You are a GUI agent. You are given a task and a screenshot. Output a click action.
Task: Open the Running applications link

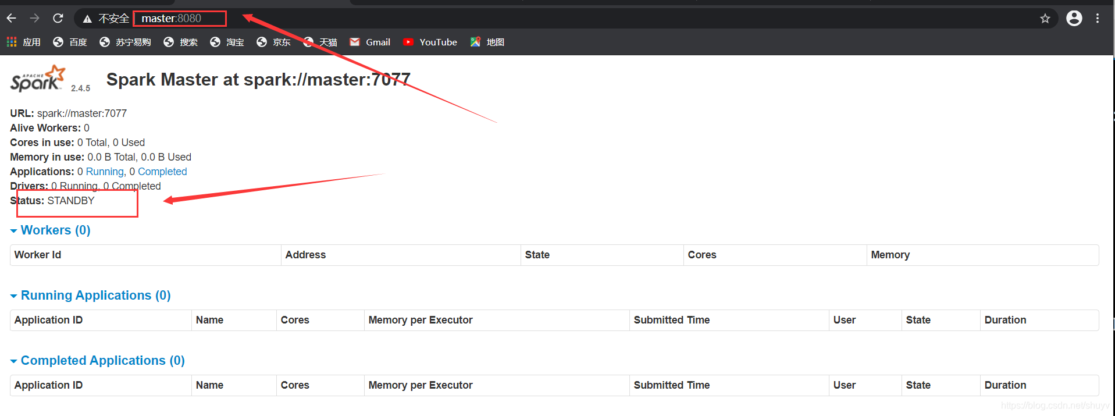pos(105,172)
